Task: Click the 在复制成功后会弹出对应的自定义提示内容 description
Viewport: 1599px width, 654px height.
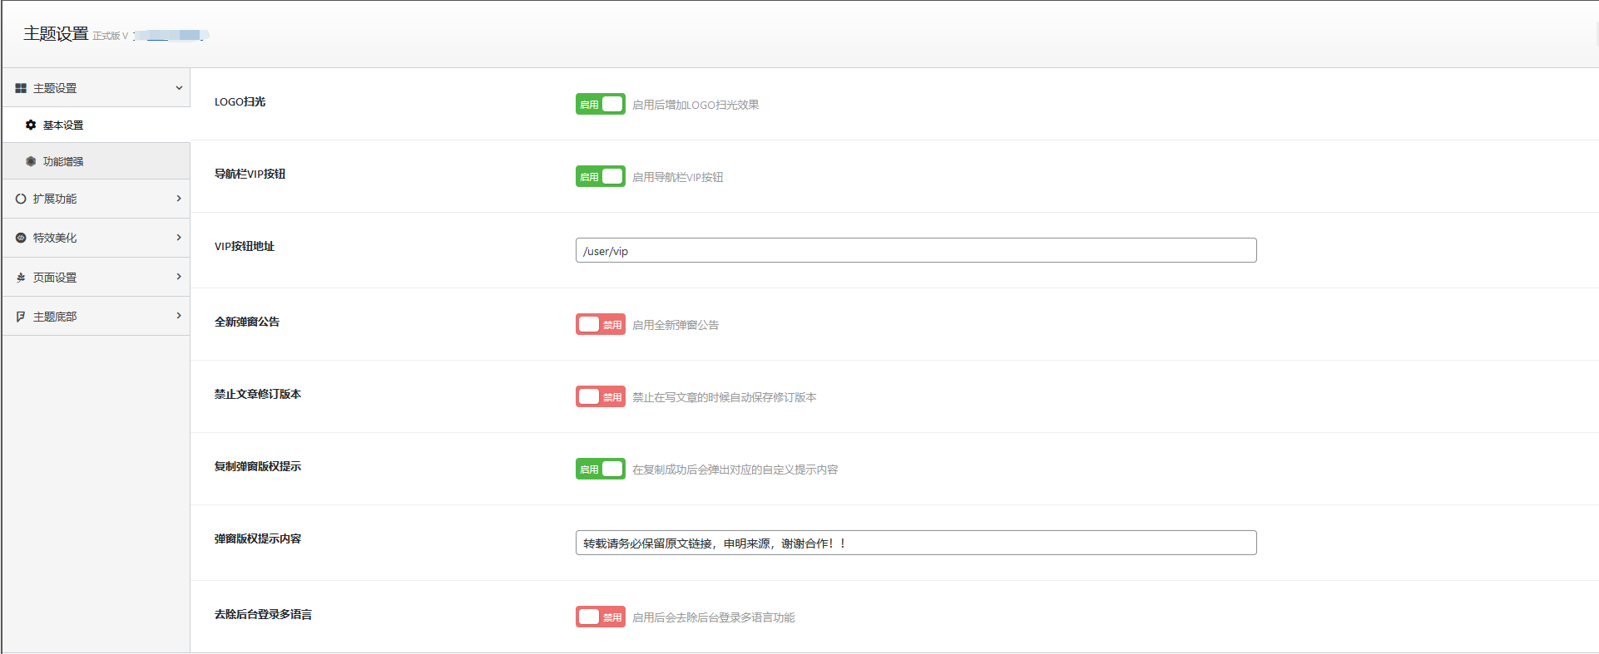Action: pos(735,470)
